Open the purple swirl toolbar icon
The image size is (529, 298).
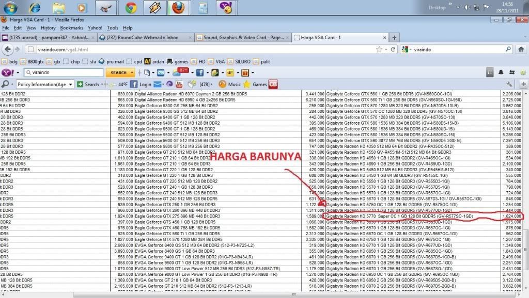[x=169, y=84]
